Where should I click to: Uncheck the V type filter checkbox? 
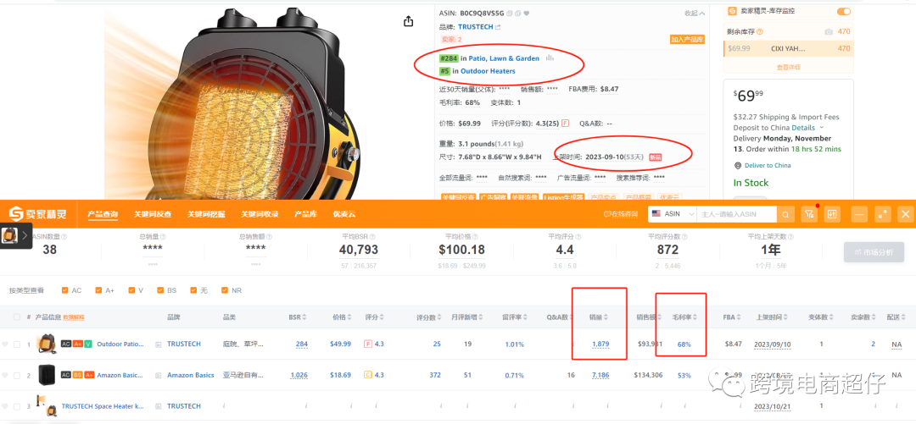click(132, 289)
